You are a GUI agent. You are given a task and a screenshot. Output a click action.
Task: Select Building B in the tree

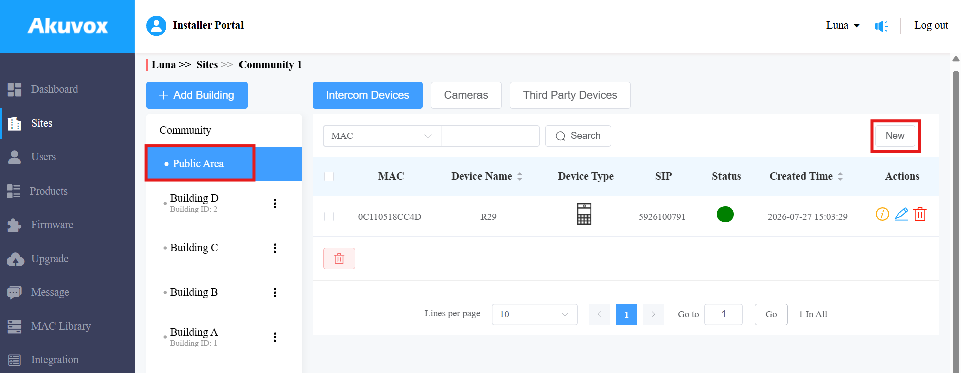[x=194, y=292]
